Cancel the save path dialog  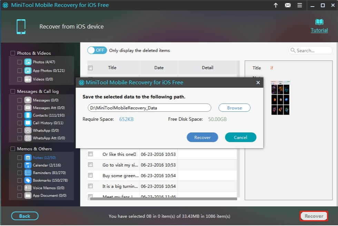point(241,137)
